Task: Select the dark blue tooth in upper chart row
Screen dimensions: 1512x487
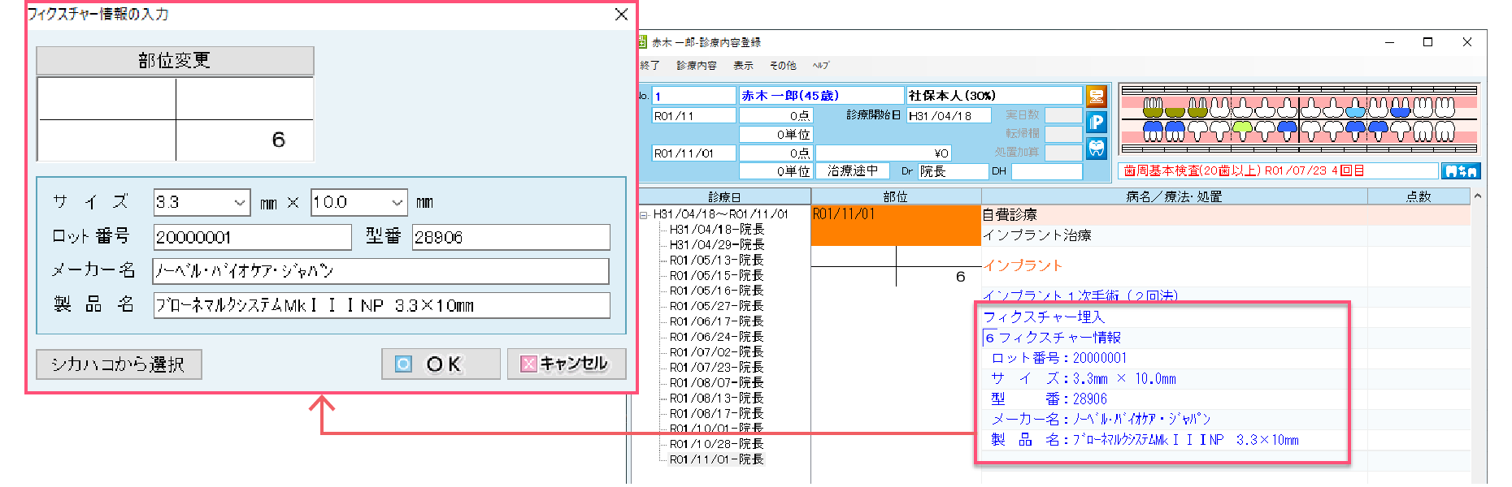Action: point(1400,107)
